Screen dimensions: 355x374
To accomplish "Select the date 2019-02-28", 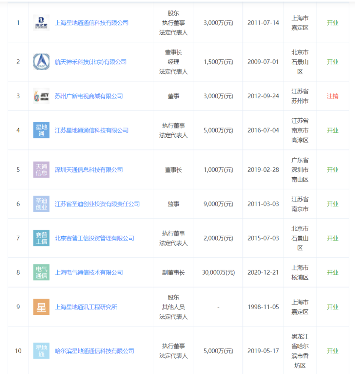I will (263, 170).
